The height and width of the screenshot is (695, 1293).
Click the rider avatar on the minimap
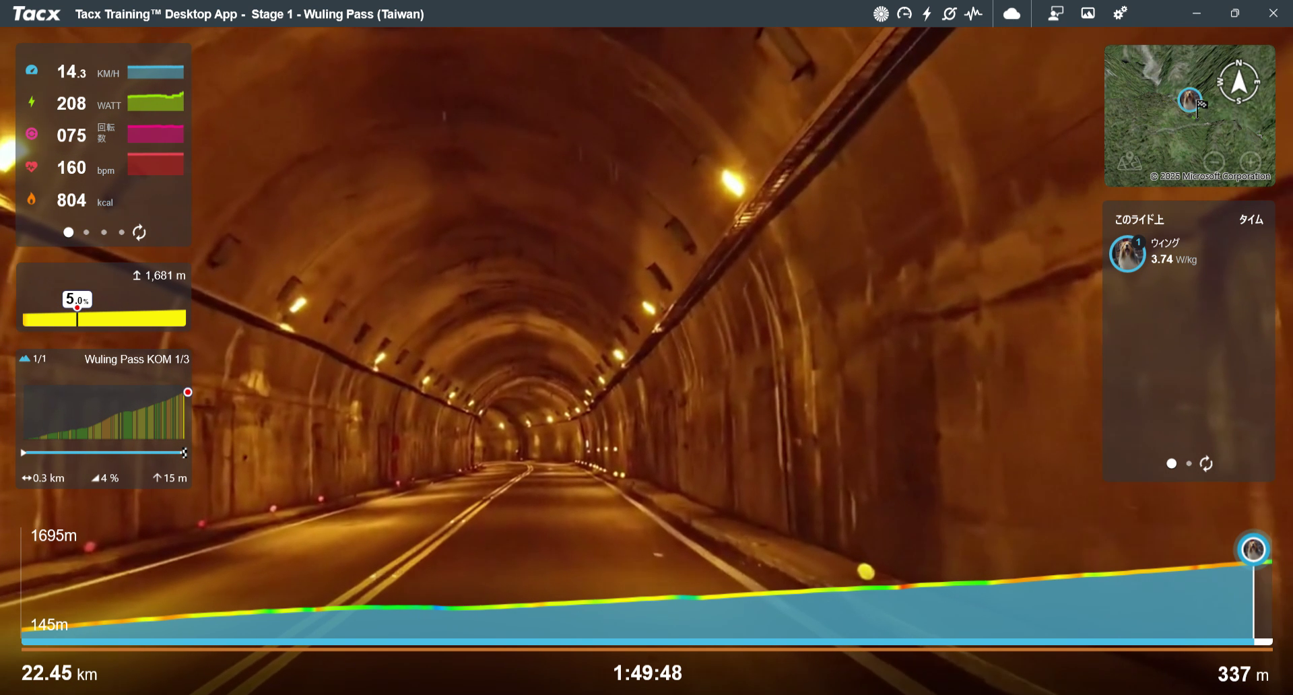(1189, 100)
